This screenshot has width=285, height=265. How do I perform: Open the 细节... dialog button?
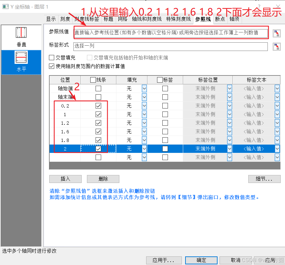pyautogui.click(x=264, y=179)
